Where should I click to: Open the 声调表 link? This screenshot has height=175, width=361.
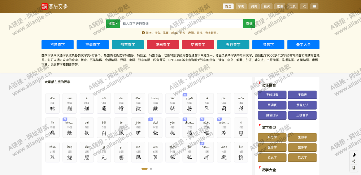272,105
